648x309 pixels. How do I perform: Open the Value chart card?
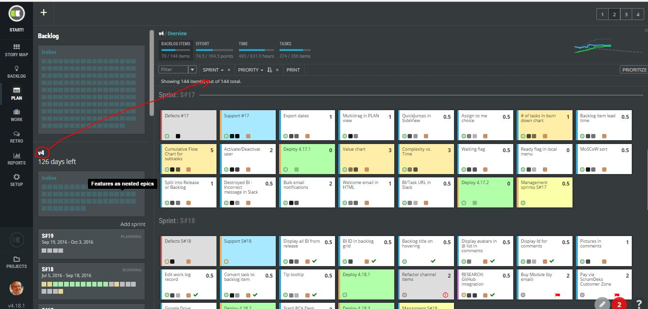point(366,159)
